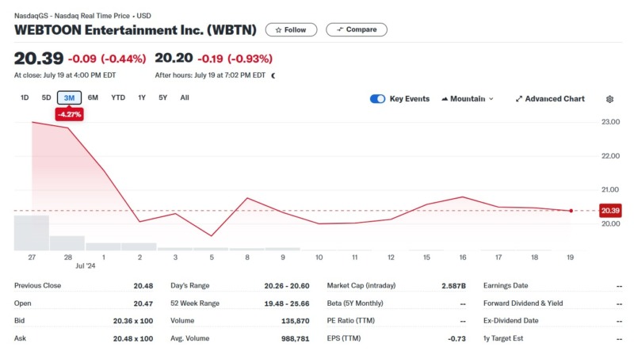This screenshot has width=634, height=351.
Task: Select the 6M time range
Action: click(x=93, y=97)
